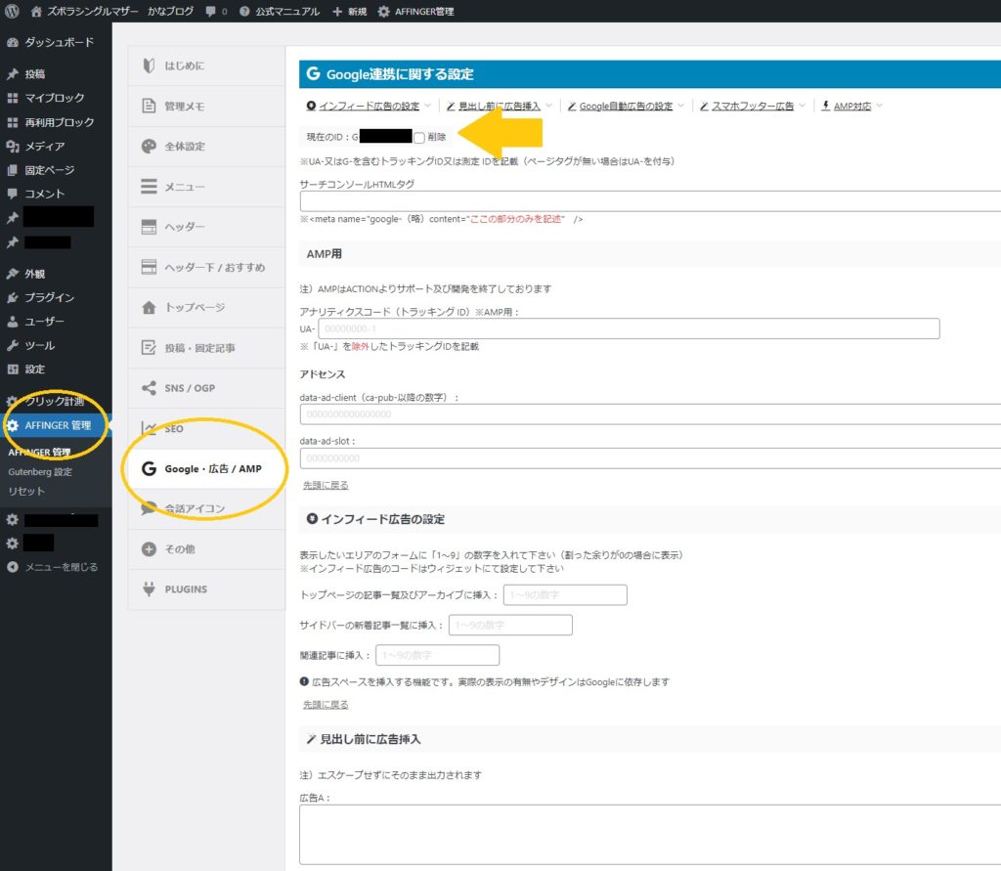
Task: Click the サーチコンソールHTMLタグ input field
Action: 650,201
